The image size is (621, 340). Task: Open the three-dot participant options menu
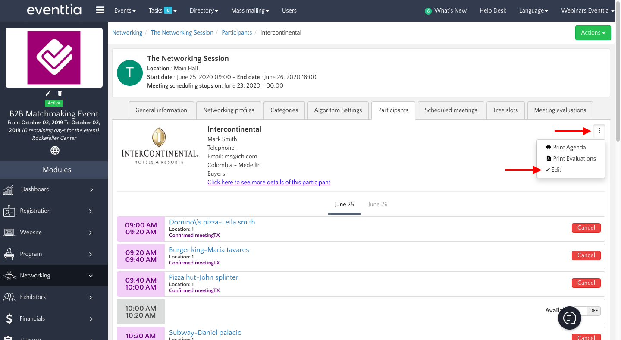click(599, 131)
